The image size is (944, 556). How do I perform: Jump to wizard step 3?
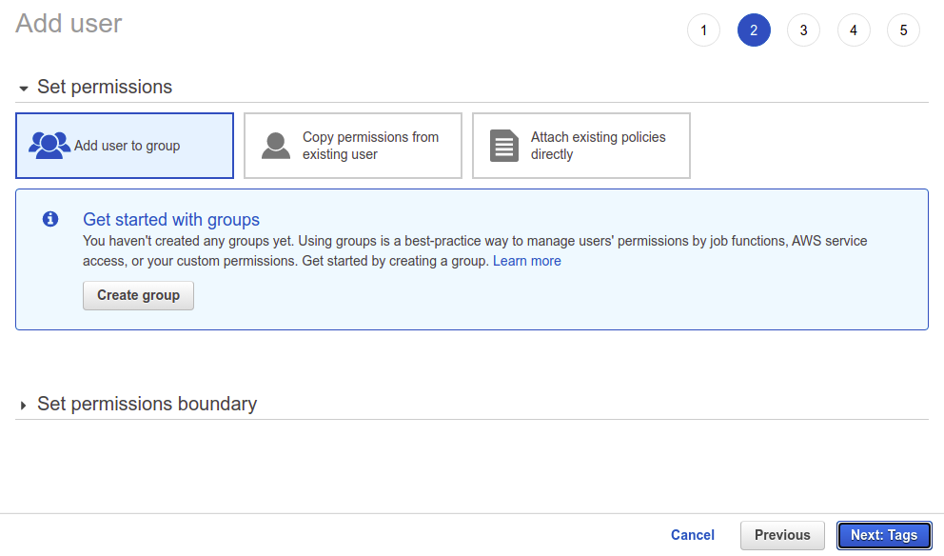[x=803, y=30]
